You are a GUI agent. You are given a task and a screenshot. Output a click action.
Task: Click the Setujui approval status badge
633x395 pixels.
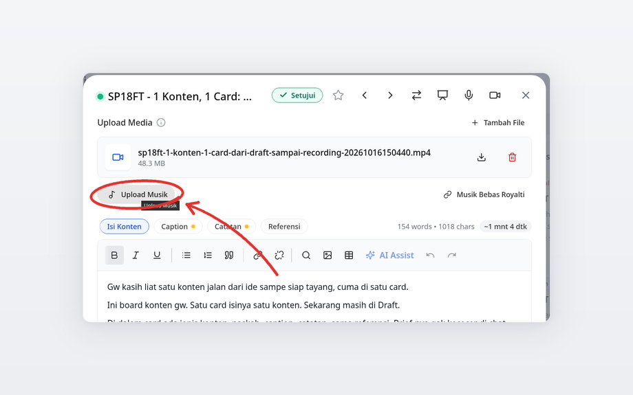tap(297, 95)
